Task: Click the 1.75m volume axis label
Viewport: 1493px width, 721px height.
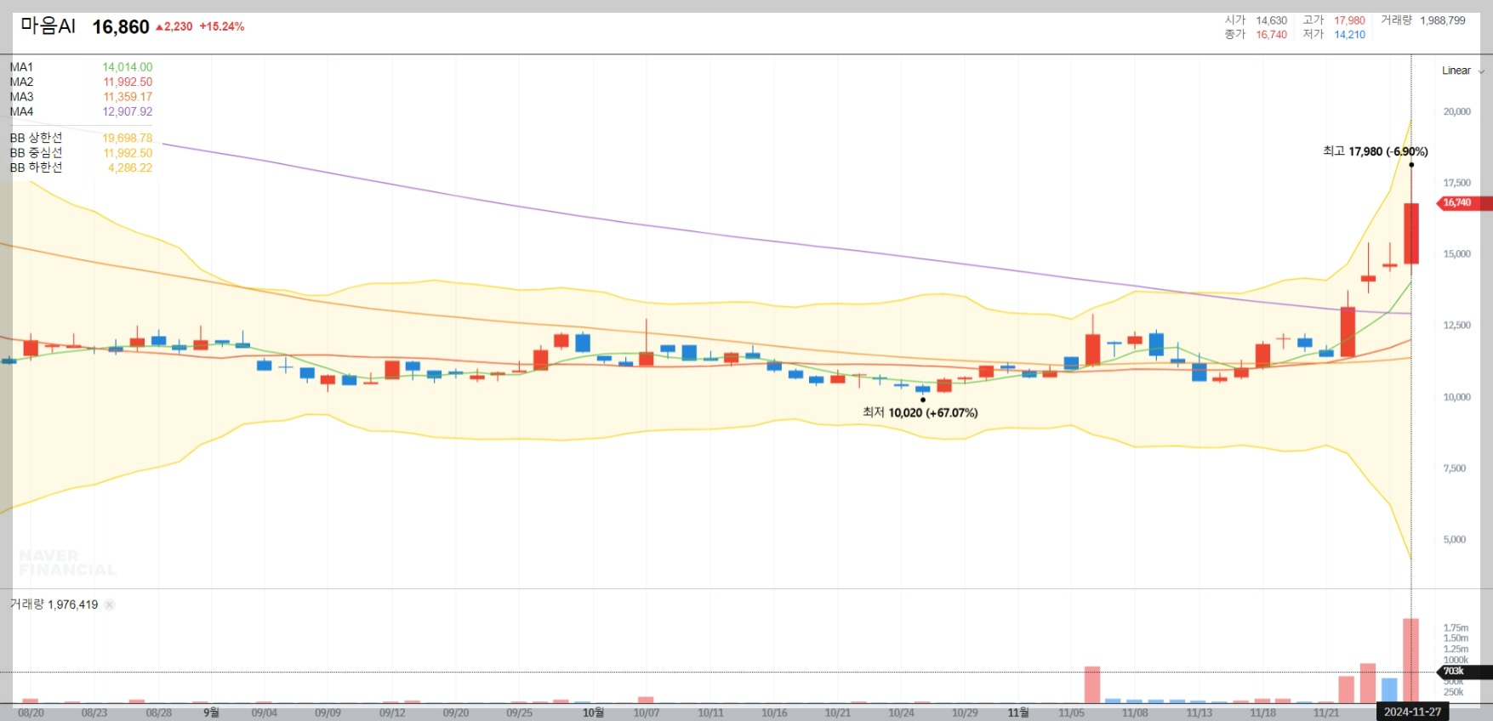Action: (x=1456, y=628)
